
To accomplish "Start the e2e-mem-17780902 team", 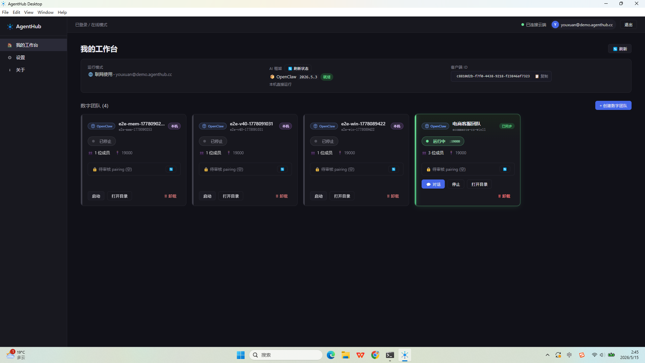I will (96, 196).
